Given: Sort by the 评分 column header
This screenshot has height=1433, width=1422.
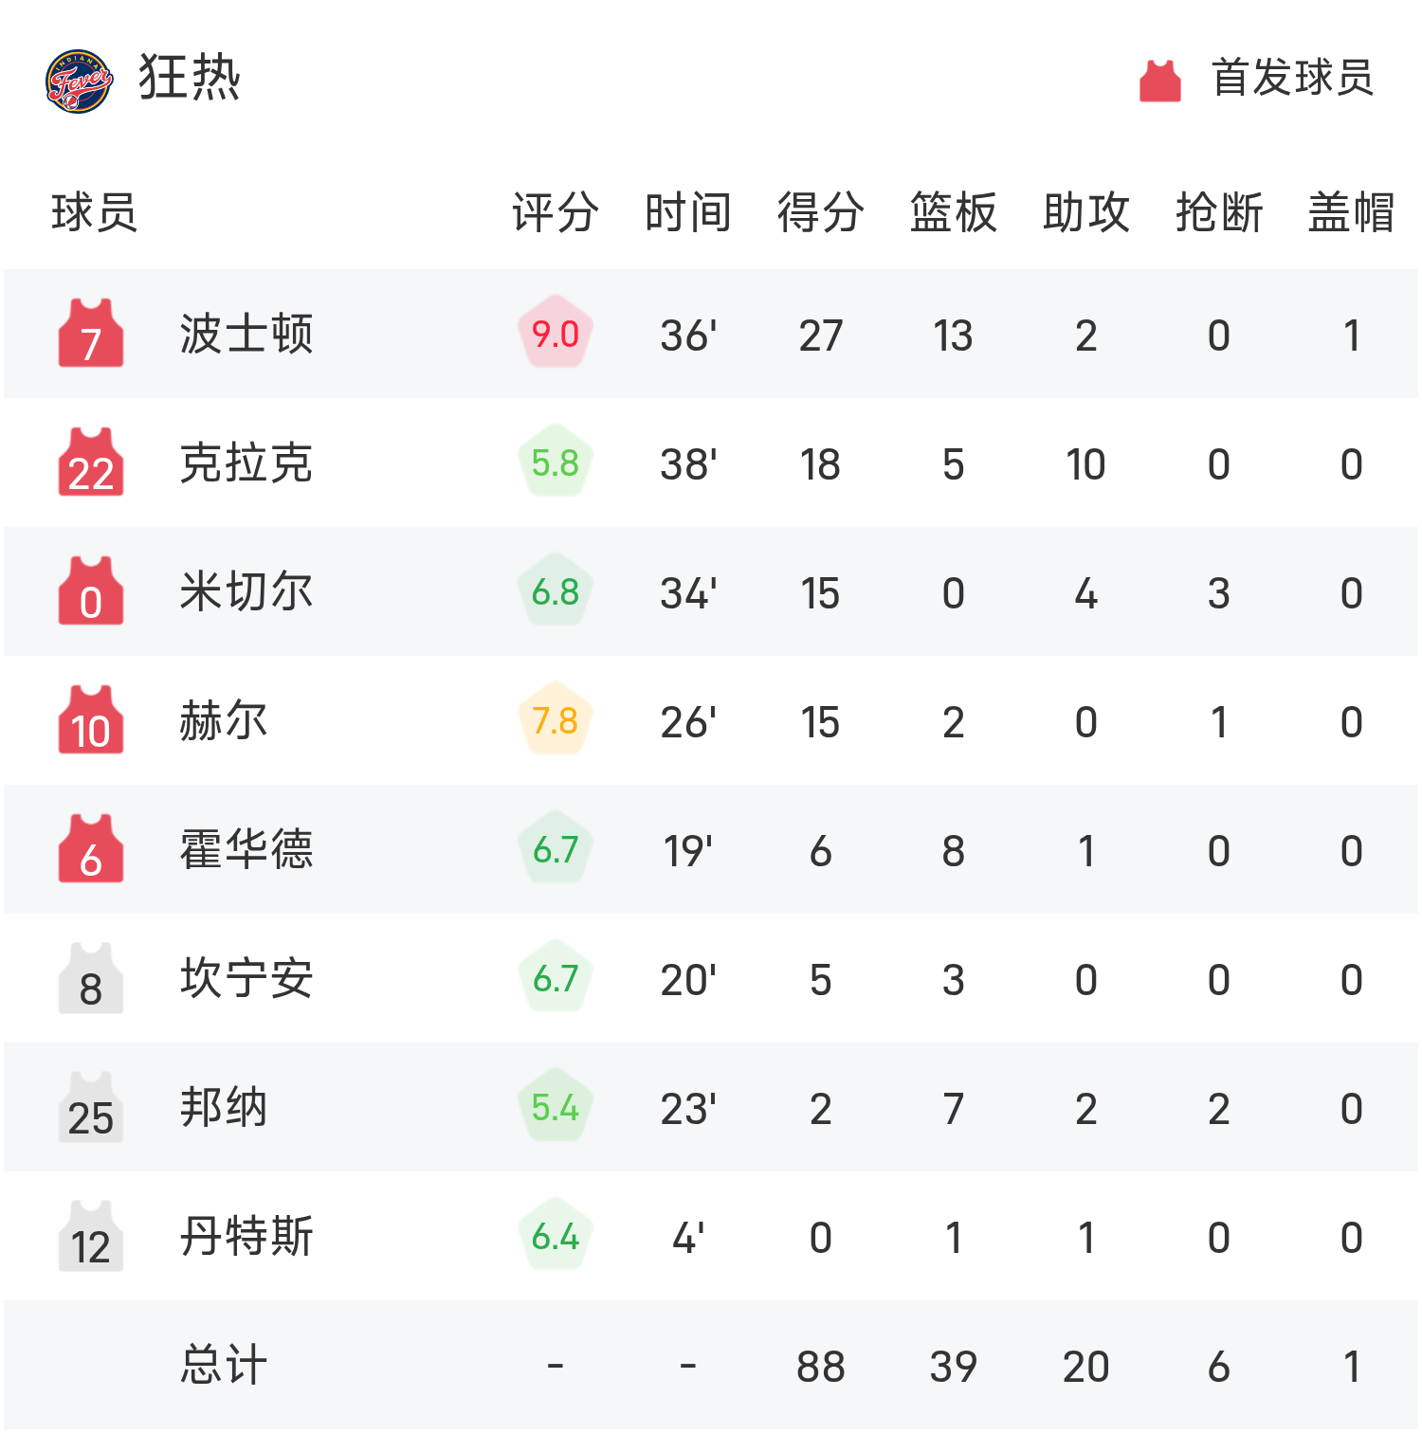Looking at the screenshot, I should click(556, 211).
